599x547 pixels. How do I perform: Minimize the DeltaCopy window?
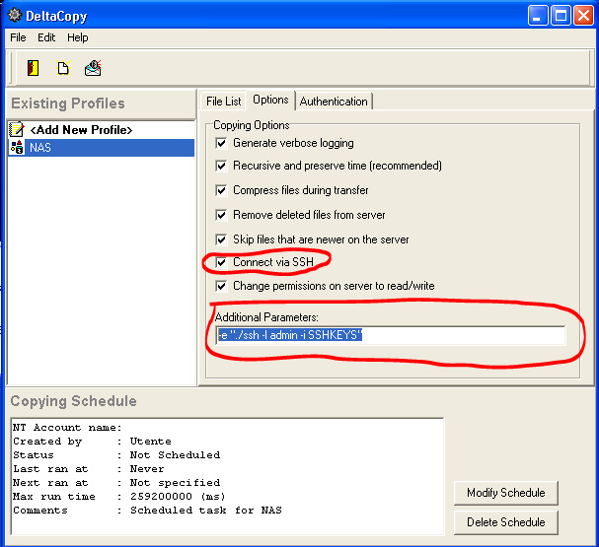538,16
